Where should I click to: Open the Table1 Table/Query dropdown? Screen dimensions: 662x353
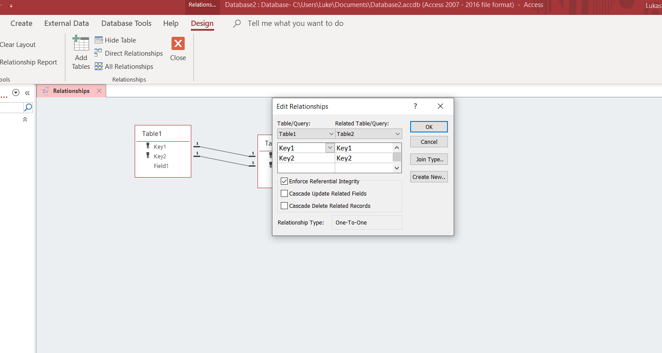pyautogui.click(x=331, y=134)
